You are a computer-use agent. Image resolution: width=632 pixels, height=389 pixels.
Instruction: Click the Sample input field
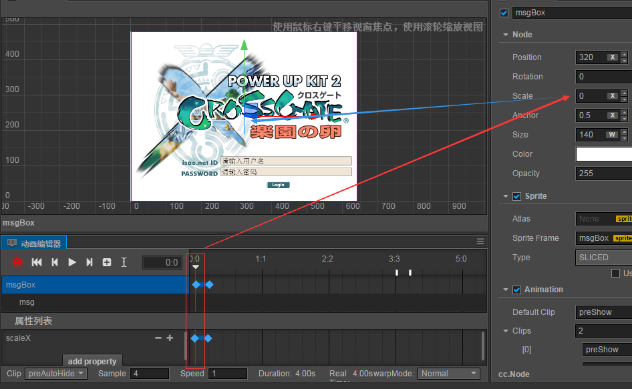[x=150, y=374]
